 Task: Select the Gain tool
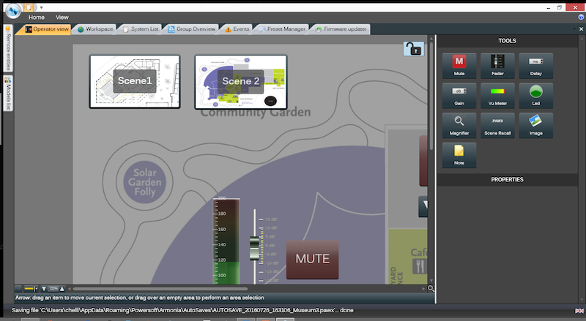(x=459, y=94)
